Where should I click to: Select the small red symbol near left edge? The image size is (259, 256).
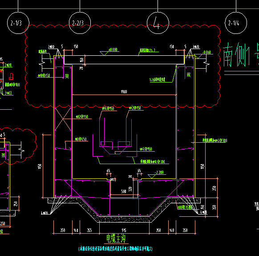pyautogui.click(x=11, y=77)
